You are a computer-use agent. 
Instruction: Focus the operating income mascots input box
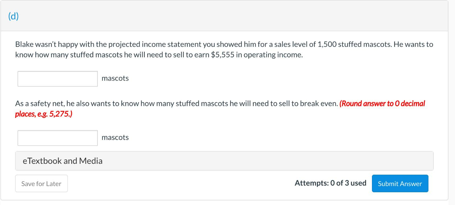point(57,78)
